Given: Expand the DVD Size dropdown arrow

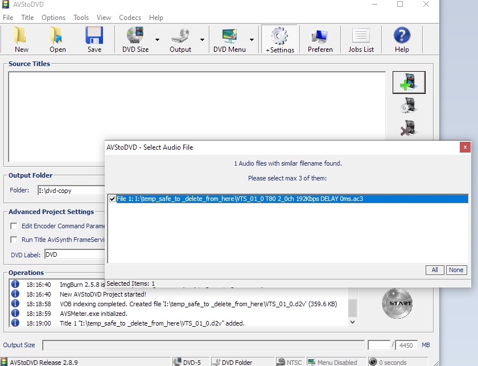Looking at the screenshot, I should (x=157, y=40).
